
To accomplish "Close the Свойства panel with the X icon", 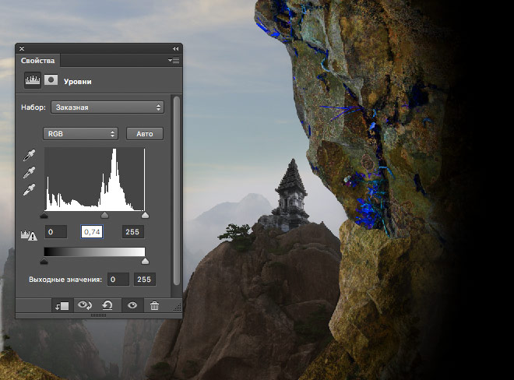I will (22, 48).
